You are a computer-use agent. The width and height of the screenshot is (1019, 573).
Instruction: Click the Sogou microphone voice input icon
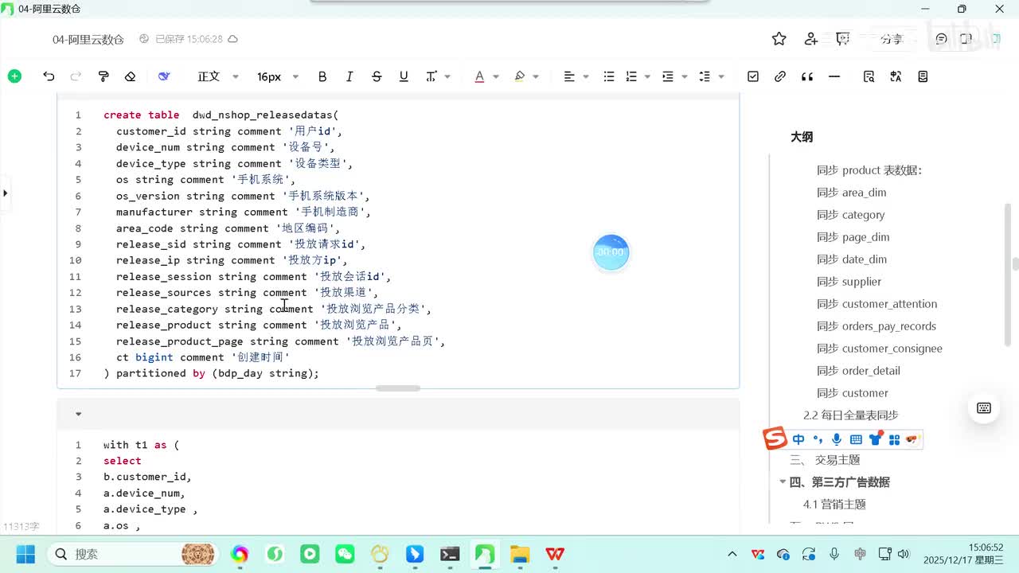coord(837,439)
